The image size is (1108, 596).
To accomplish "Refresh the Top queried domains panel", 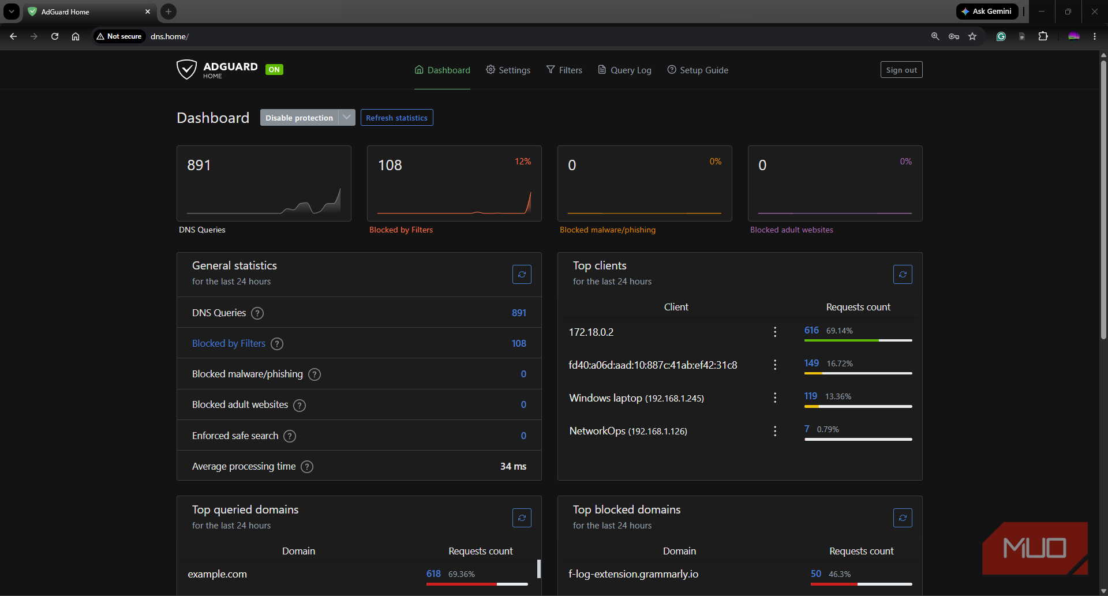I will 522,518.
